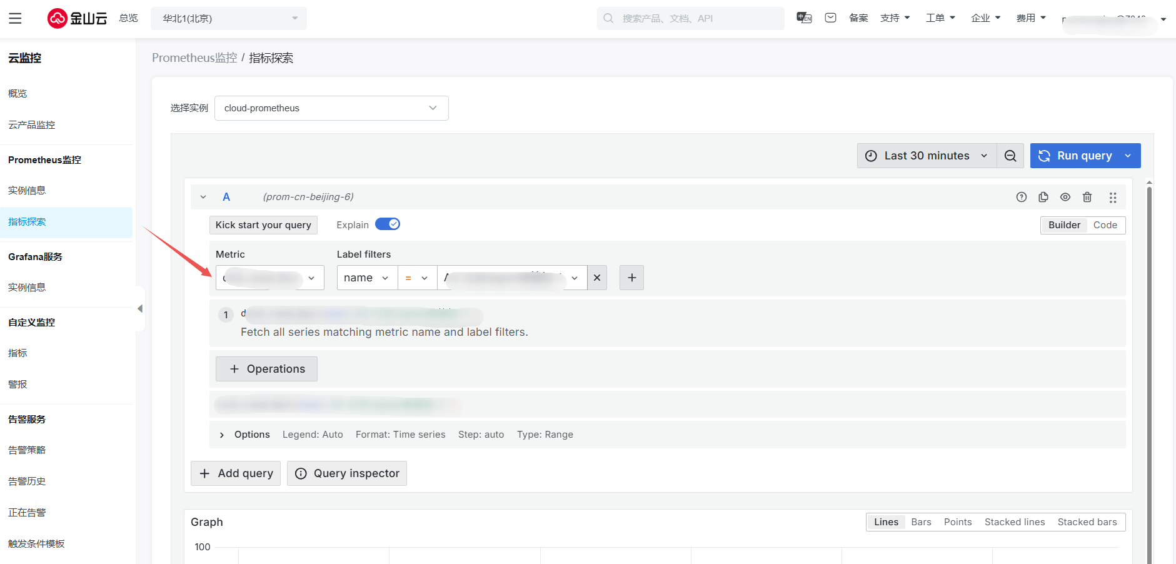The height and width of the screenshot is (564, 1176).
Task: Click the zoom out time range icon
Action: coord(1010,156)
